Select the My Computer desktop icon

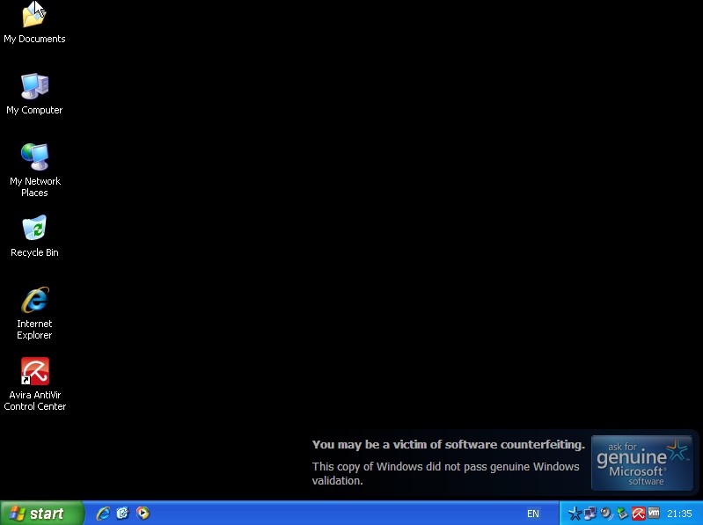pyautogui.click(x=34, y=93)
